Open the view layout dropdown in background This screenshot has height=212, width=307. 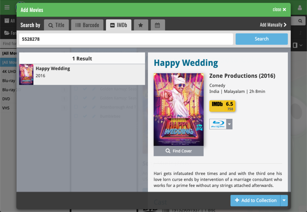297,45
